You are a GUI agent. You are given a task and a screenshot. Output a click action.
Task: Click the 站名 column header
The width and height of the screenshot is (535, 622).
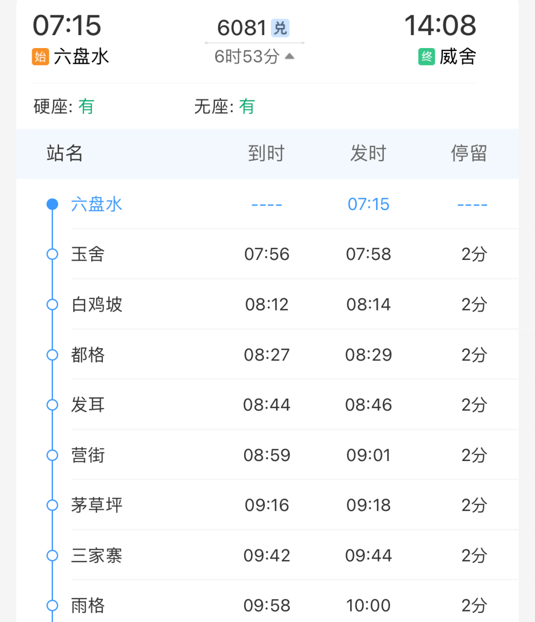[x=65, y=154]
